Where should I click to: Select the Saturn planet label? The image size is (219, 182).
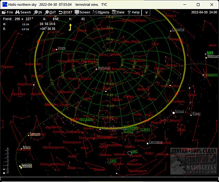(35, 134)
